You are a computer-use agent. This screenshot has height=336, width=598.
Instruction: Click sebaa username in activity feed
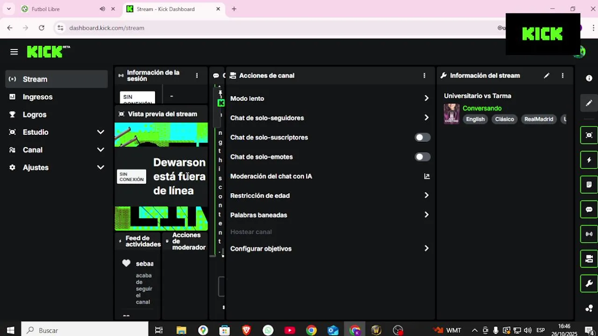pos(144,264)
